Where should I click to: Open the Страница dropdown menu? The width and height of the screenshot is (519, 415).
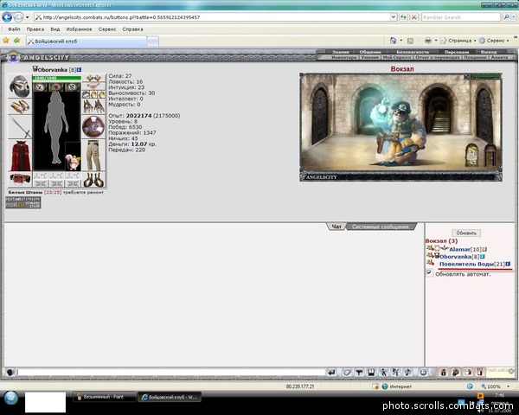tap(458, 41)
